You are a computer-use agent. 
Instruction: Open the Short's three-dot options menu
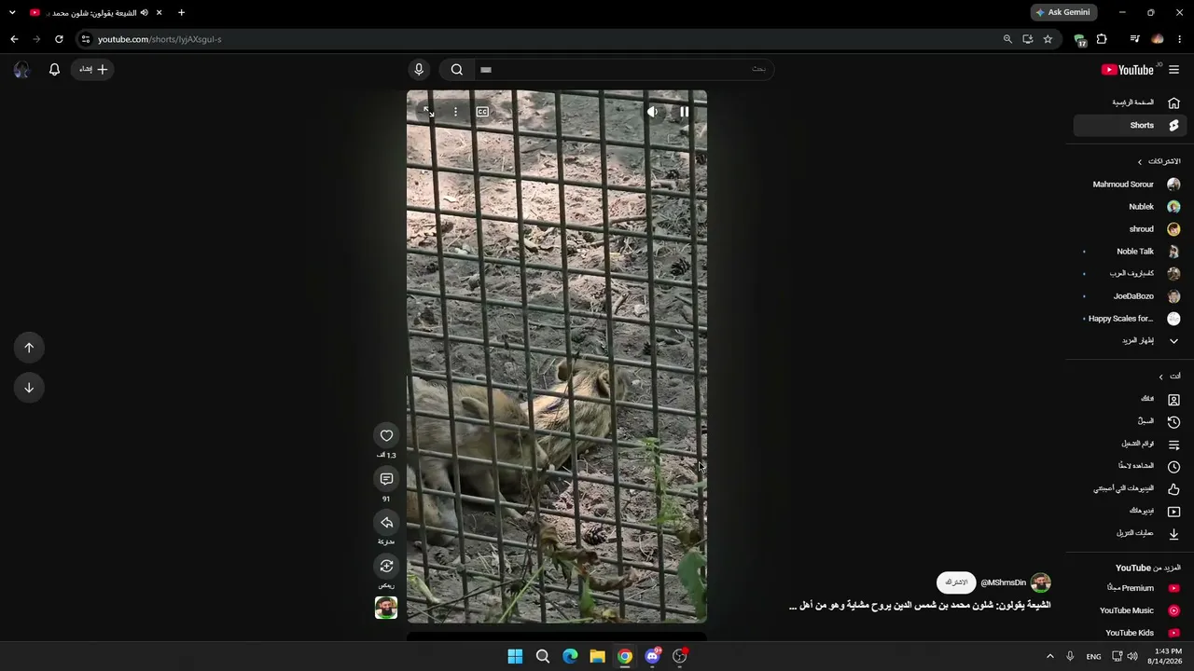(x=455, y=112)
